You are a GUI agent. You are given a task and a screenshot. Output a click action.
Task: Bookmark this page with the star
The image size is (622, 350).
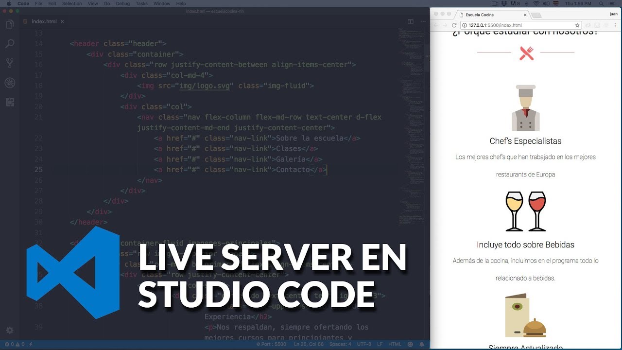pyautogui.click(x=577, y=25)
